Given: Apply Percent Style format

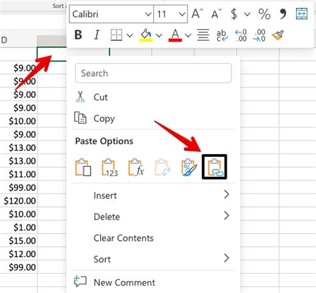Looking at the screenshot, I should coord(264,14).
